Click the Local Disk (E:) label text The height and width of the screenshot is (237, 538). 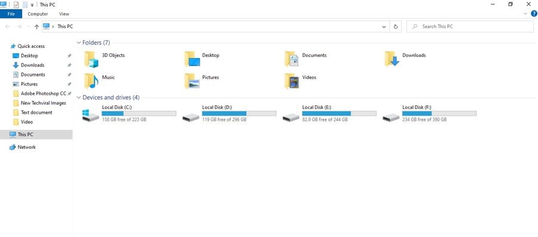pyautogui.click(x=317, y=108)
